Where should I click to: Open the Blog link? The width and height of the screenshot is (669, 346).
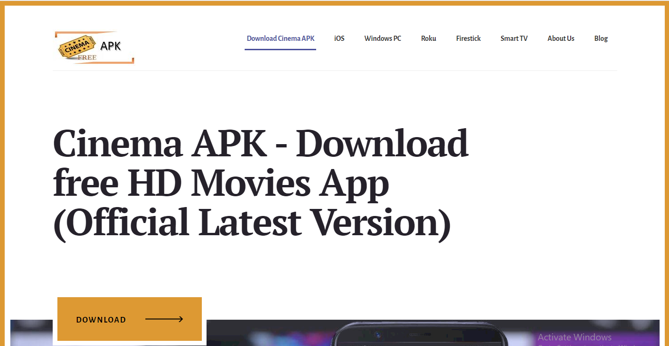coord(601,38)
